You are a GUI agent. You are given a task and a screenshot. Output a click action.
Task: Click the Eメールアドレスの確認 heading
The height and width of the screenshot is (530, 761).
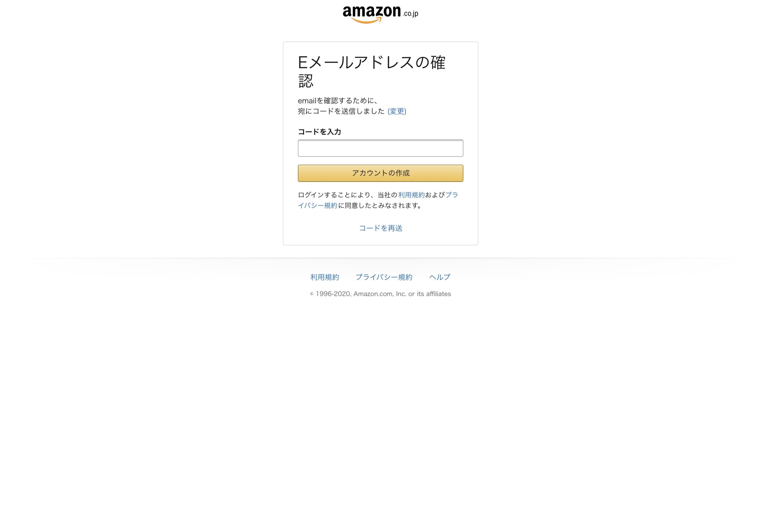(x=371, y=72)
